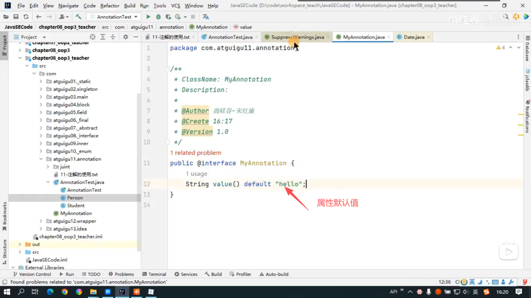Image resolution: width=531 pixels, height=298 pixels.
Task: Select the Student class in tree
Action: coord(76,206)
